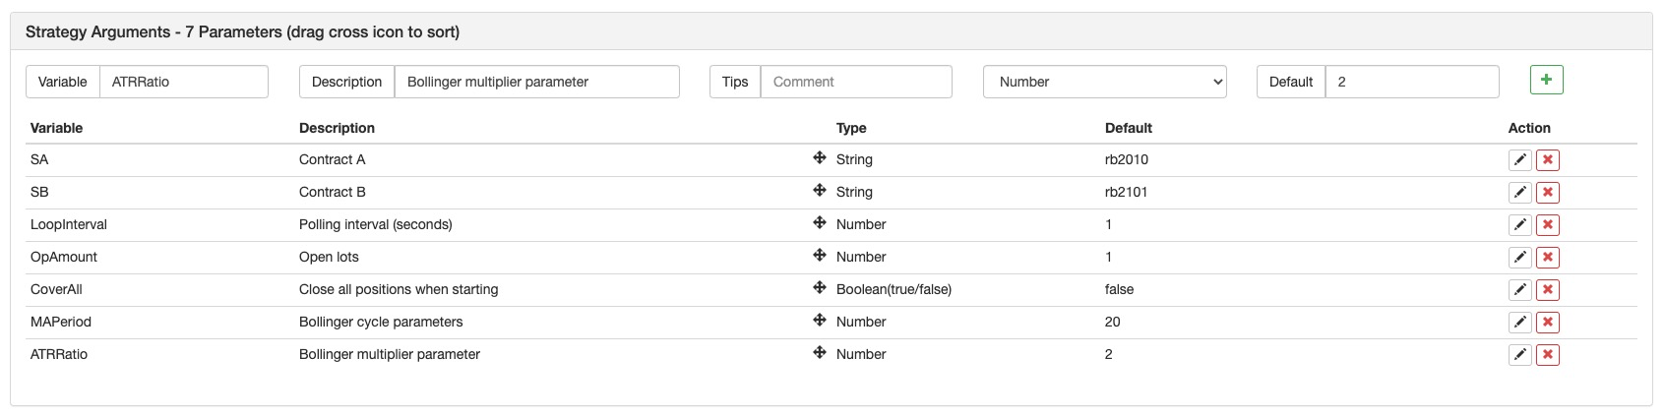Delete the CoverAll parameter row
The image size is (1665, 417).
pos(1547,289)
